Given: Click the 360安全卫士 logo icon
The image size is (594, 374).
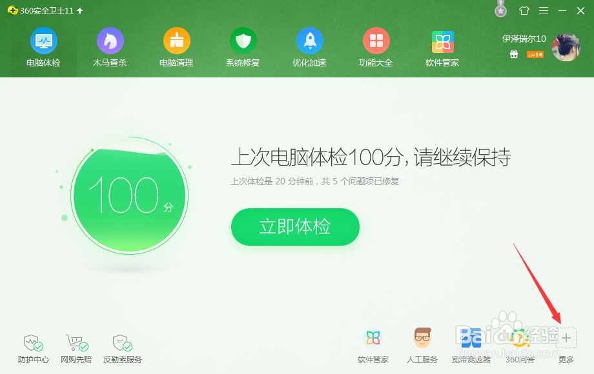Looking at the screenshot, I should click(12, 10).
